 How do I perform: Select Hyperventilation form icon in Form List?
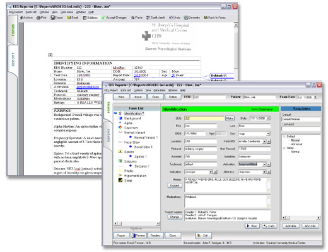[120, 176]
